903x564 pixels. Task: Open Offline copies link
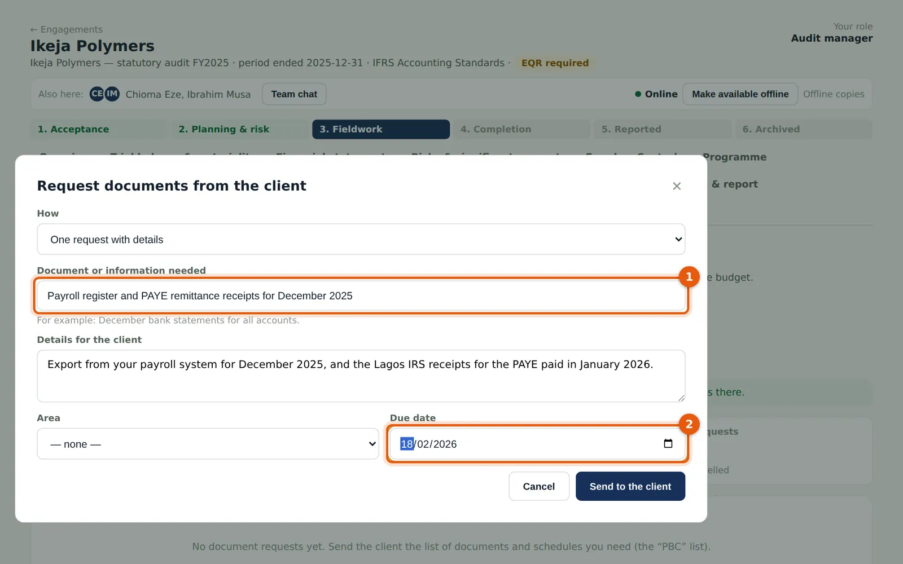(x=834, y=94)
